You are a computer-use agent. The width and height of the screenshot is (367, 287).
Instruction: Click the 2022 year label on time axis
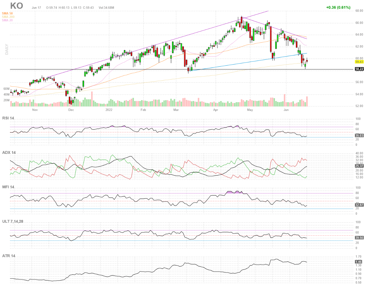point(109,110)
